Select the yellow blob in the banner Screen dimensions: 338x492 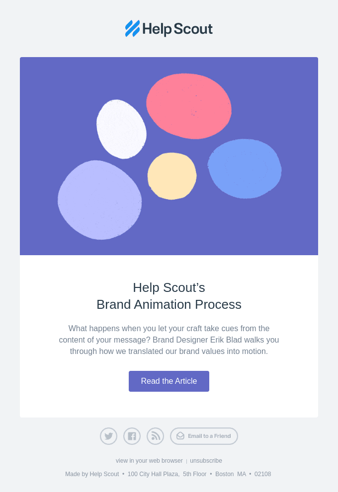(171, 176)
